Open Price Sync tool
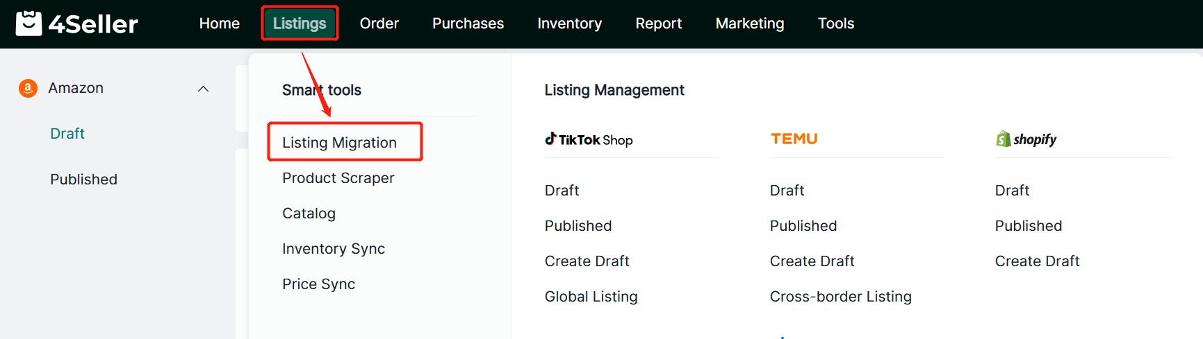 click(x=318, y=284)
